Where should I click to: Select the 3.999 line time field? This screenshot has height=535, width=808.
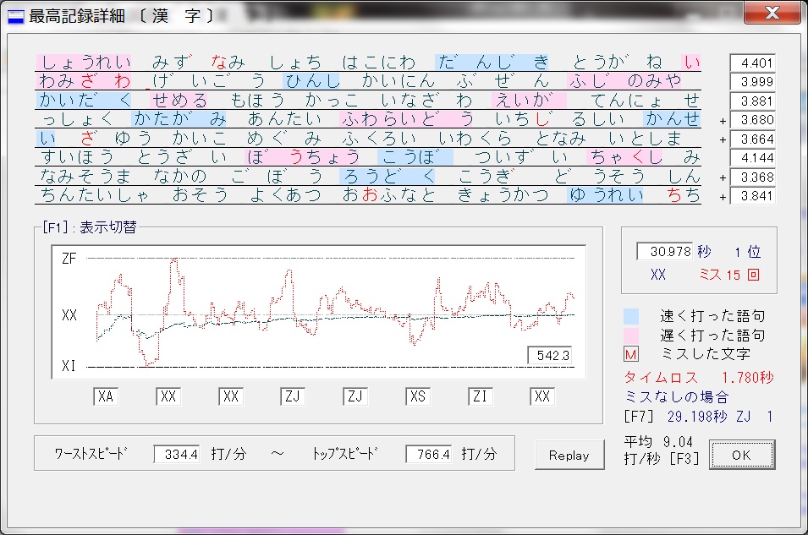752,82
